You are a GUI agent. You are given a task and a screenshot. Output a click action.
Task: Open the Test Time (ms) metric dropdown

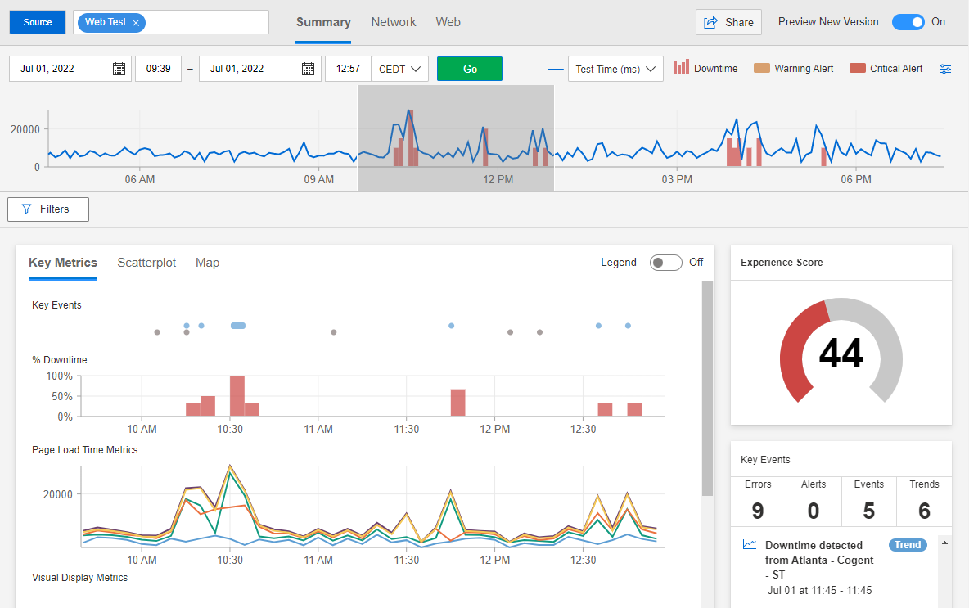(x=615, y=69)
